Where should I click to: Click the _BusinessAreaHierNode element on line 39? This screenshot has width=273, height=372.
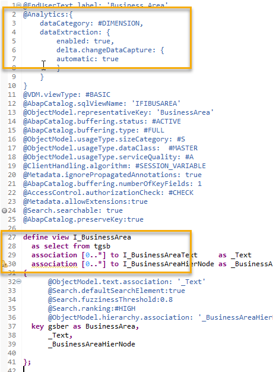(x=91, y=344)
